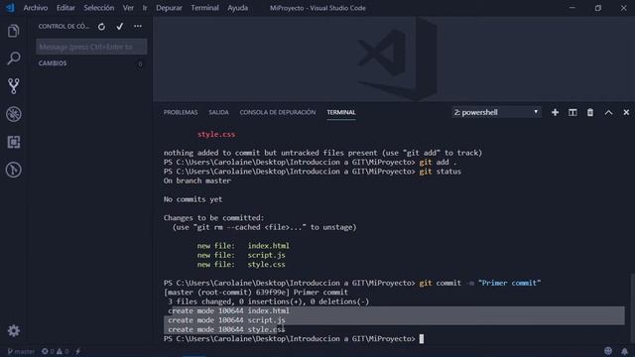
Task: Click red 'style.css' text in terminal
Action: click(216, 135)
